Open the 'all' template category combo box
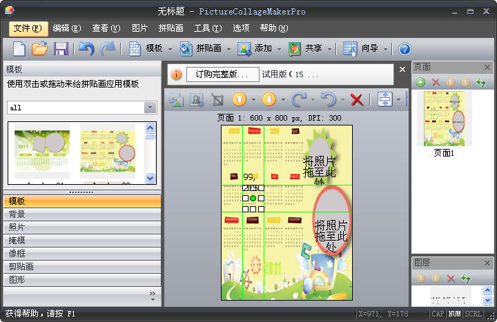 (81, 108)
